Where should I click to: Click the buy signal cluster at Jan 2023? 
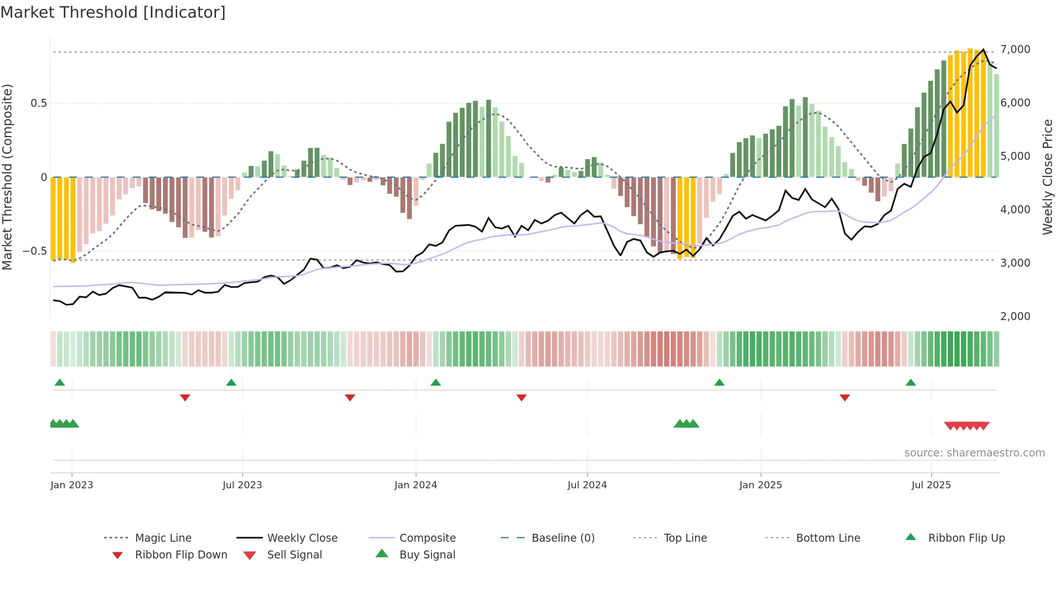click(64, 423)
